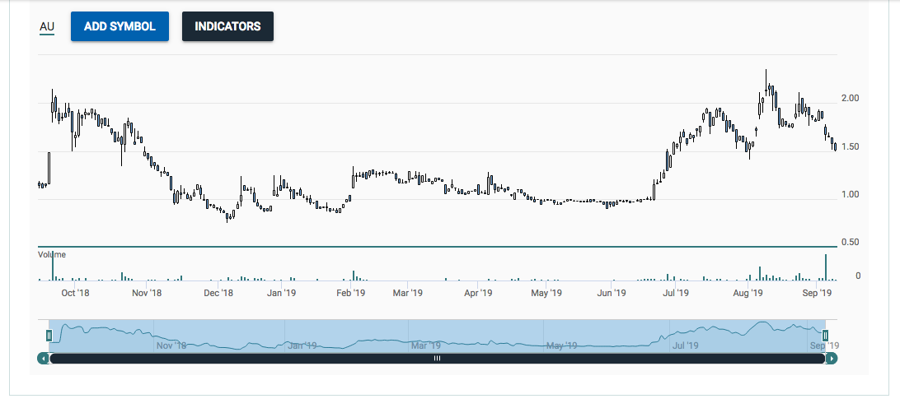Click the 1.00 price axis label
Image resolution: width=900 pixels, height=408 pixels.
coord(850,195)
